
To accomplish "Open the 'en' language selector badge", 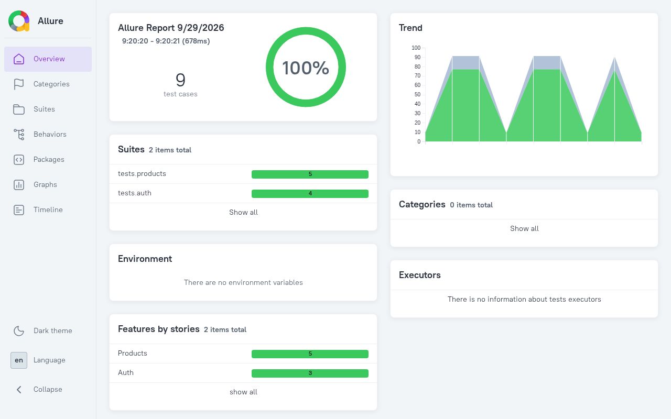I will [x=19, y=360].
